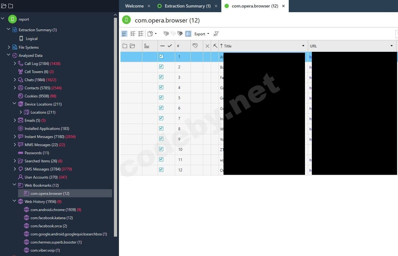Switch to the Extraction Summary (1) tab

point(188,6)
